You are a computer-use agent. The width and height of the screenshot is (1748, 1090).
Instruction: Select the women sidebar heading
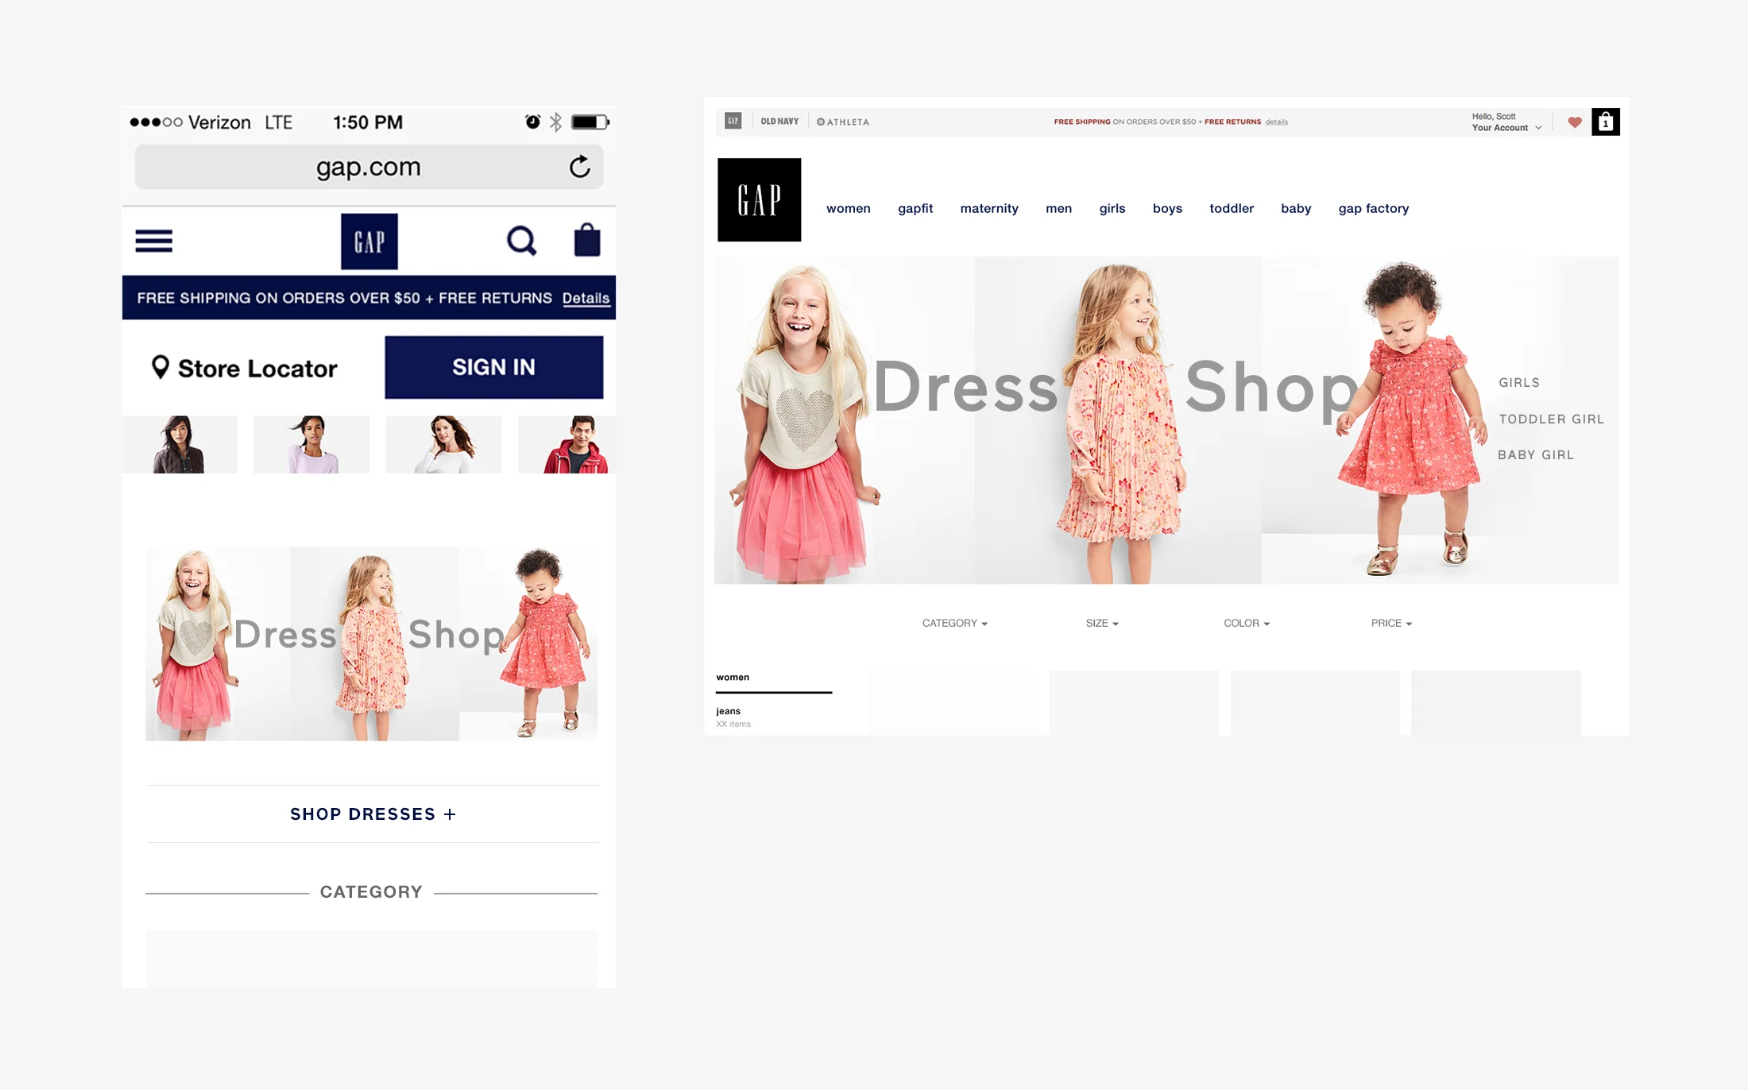coord(733,678)
